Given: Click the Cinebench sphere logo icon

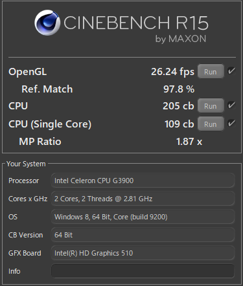Looking at the screenshot, I should [x=47, y=23].
